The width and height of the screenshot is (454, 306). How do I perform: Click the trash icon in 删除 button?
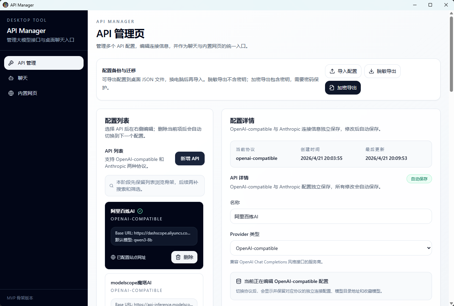tap(178, 257)
